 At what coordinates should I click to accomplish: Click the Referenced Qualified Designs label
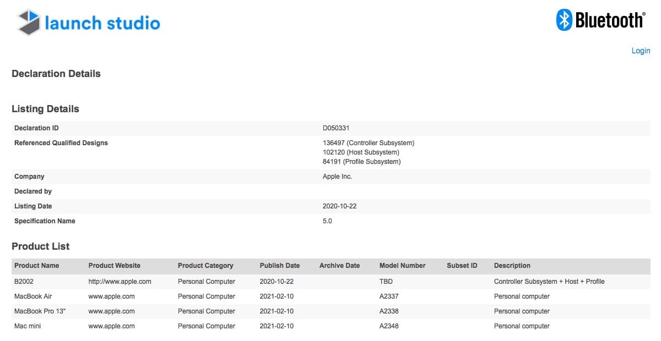coord(61,143)
